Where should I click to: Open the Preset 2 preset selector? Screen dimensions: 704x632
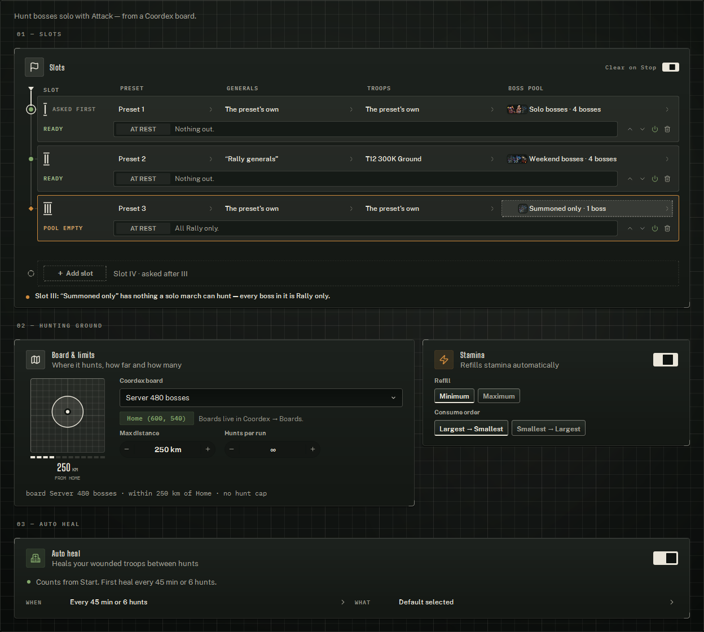(x=166, y=159)
